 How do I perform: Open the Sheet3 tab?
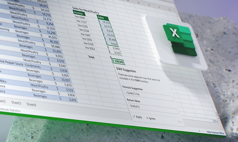click(16, 103)
